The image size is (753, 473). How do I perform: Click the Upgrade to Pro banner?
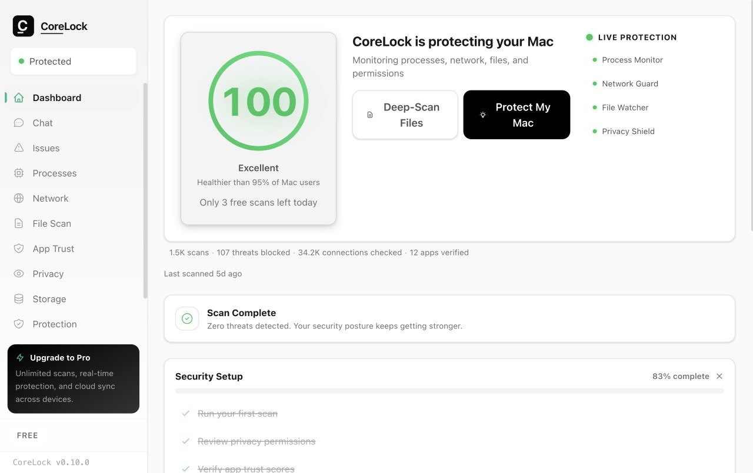pyautogui.click(x=73, y=378)
